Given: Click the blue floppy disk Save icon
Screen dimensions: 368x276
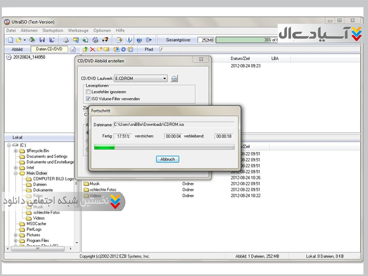Looking at the screenshot, I should click(x=42, y=40).
